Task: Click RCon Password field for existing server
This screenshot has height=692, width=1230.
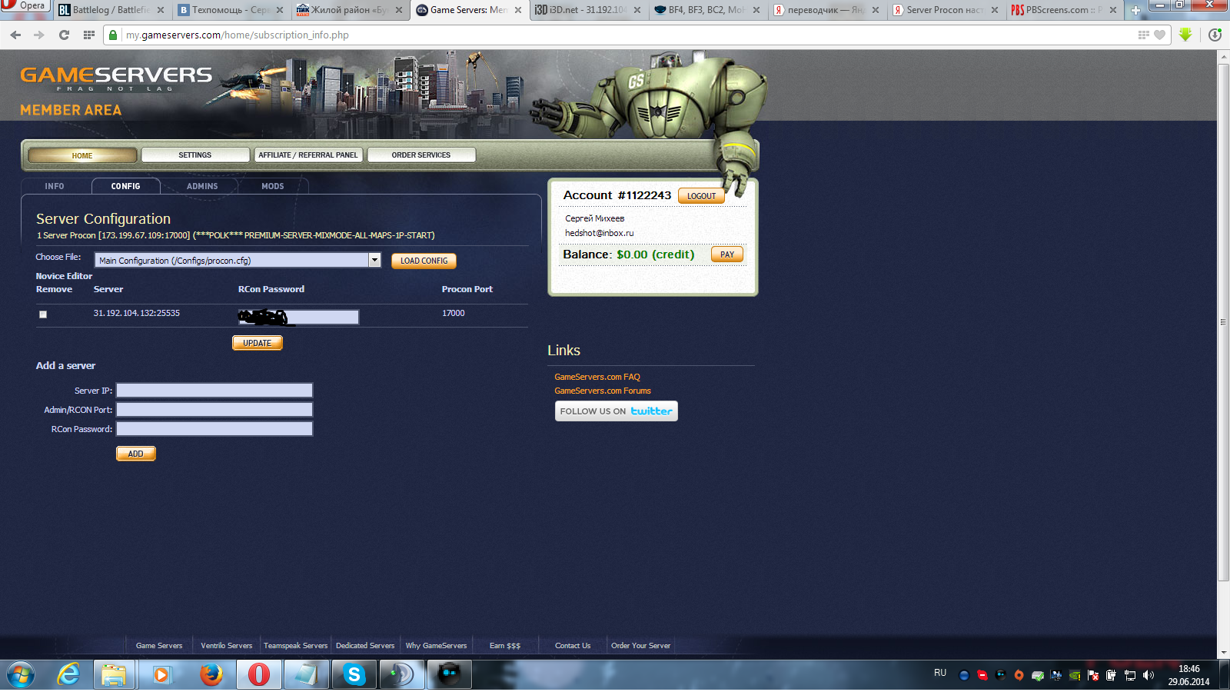Action: (298, 317)
